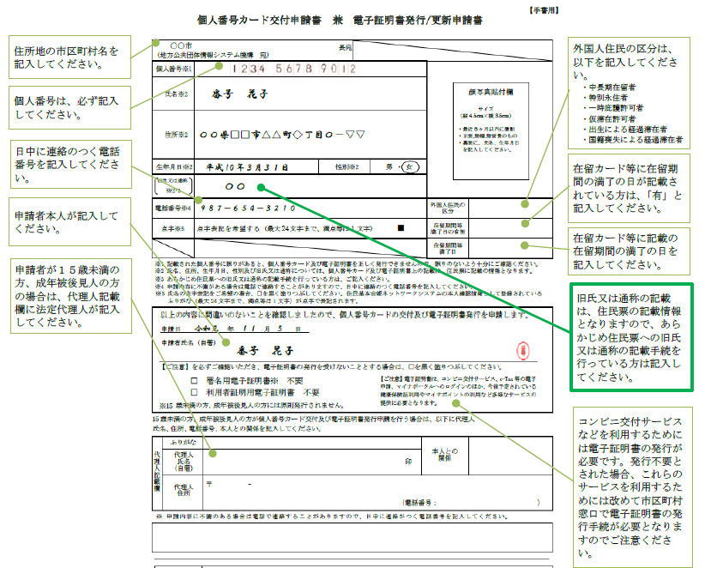Click the 外国人住民の区分は instruction box
The height and width of the screenshot is (568, 711).
[629, 93]
